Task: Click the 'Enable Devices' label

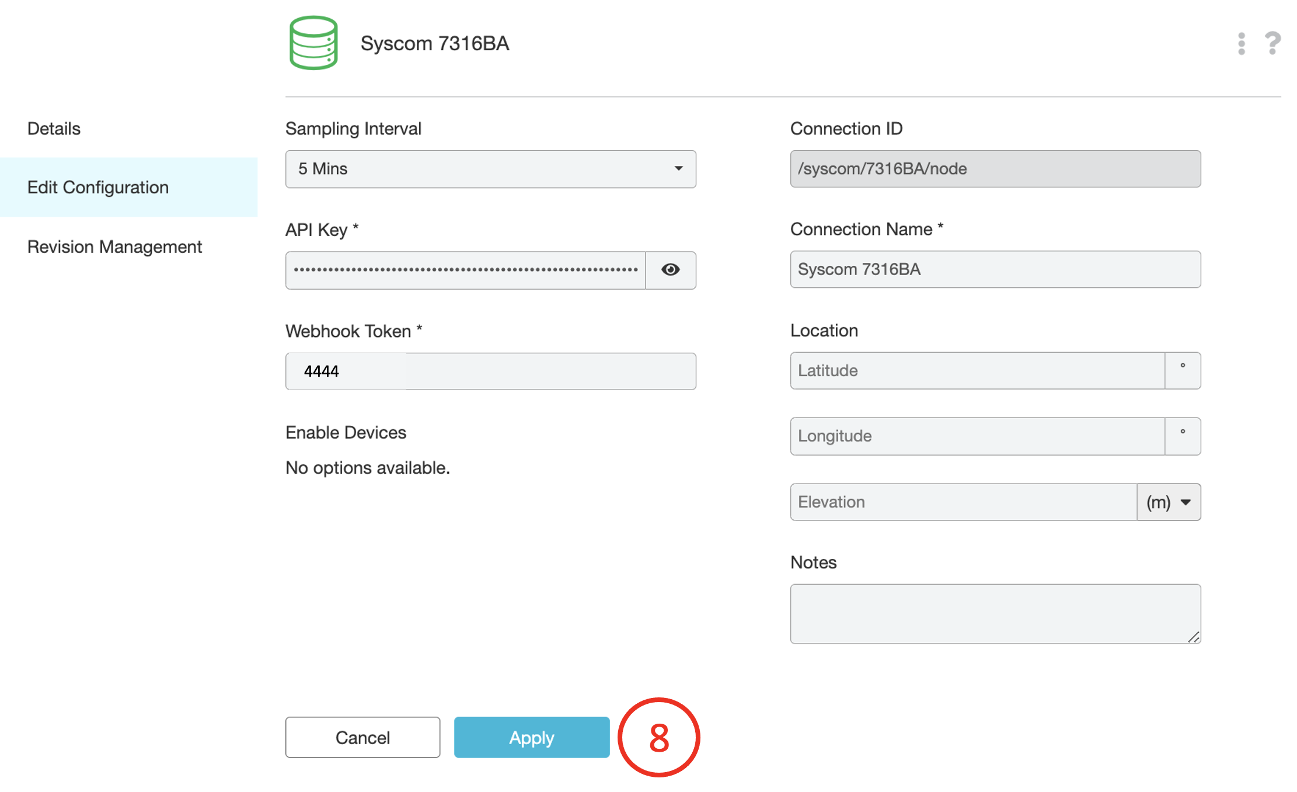Action: click(346, 432)
